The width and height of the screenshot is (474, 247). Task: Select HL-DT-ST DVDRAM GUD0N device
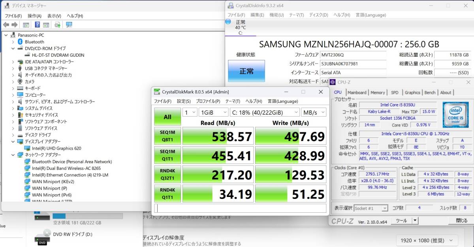coord(58,55)
